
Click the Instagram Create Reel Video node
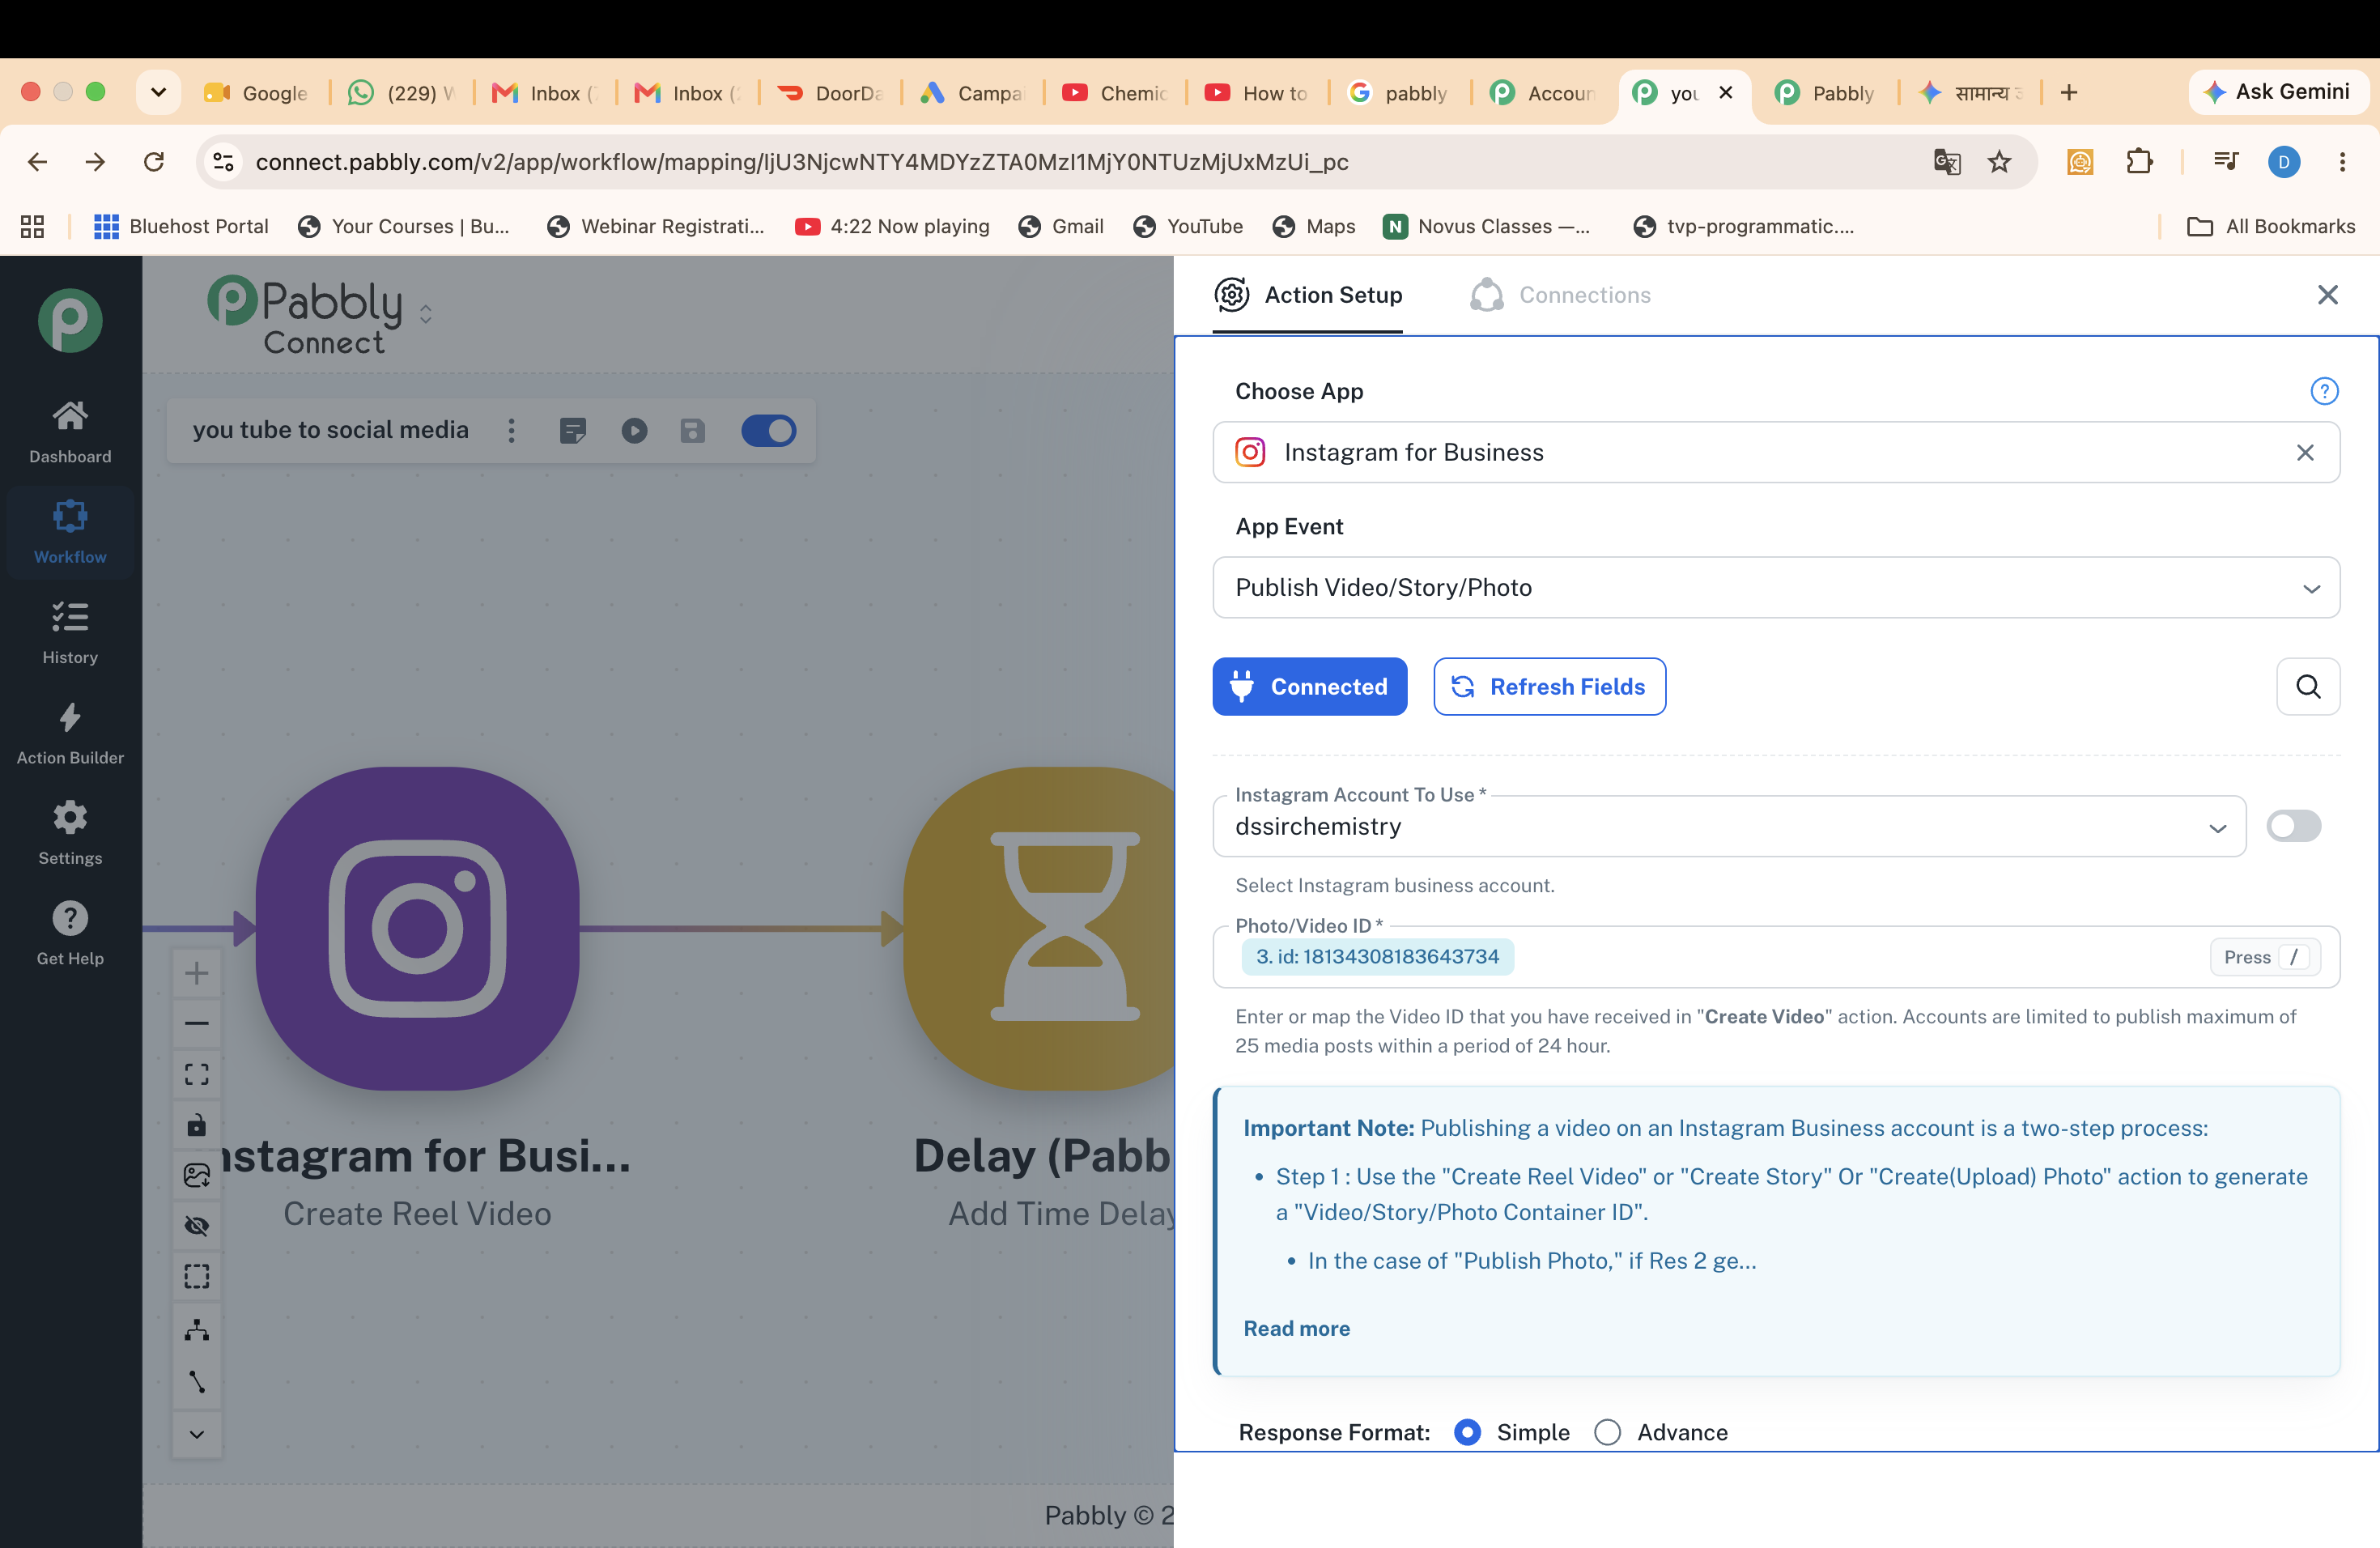(417, 928)
